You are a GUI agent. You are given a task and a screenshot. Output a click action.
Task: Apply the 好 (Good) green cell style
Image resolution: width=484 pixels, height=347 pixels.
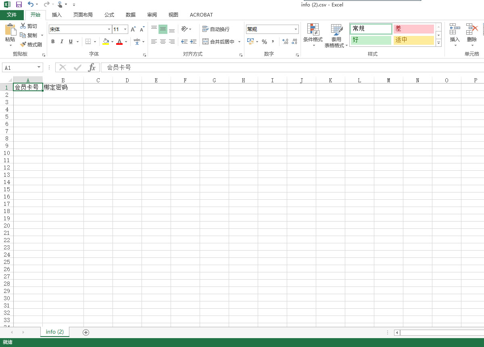[371, 40]
